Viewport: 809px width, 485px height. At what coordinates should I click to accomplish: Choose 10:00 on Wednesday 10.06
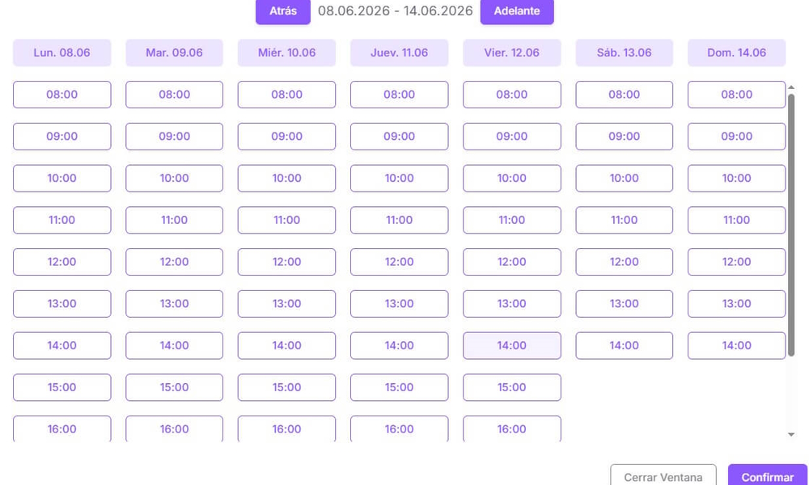coord(287,179)
